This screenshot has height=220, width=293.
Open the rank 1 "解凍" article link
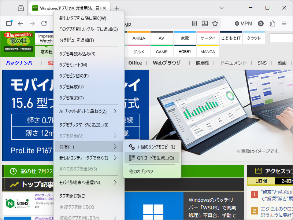coord(277,195)
